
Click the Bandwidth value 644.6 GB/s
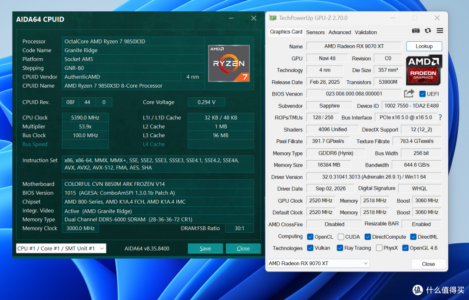pyautogui.click(x=416, y=165)
